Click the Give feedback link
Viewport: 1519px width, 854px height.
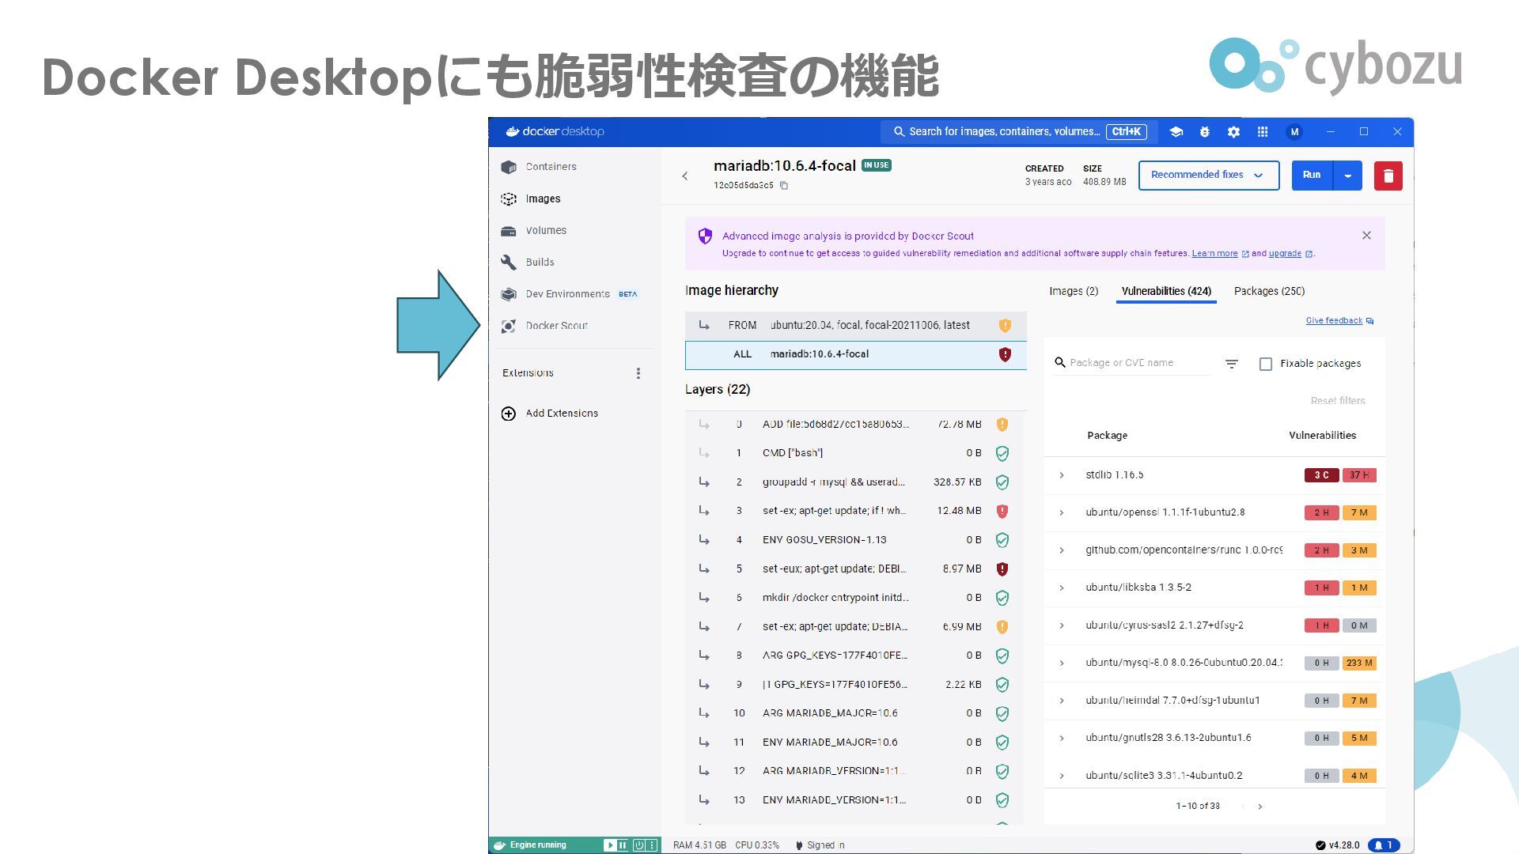tap(1339, 321)
